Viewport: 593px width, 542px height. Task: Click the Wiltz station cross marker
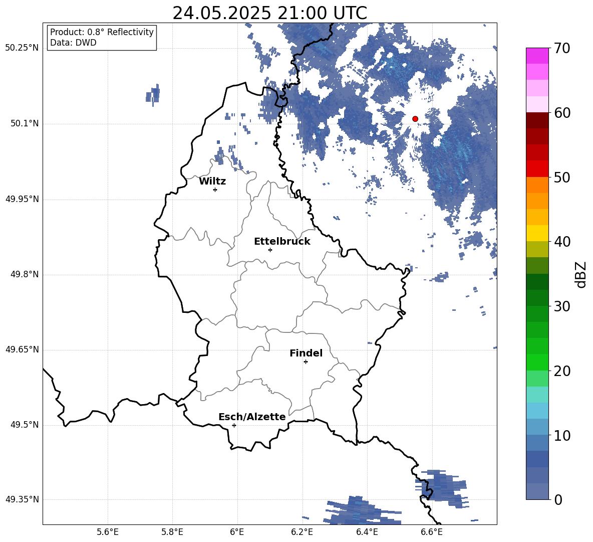point(215,190)
